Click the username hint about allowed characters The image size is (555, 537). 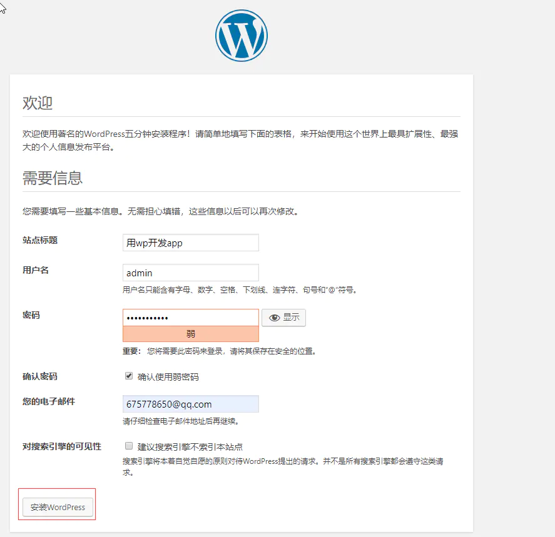[x=241, y=290]
